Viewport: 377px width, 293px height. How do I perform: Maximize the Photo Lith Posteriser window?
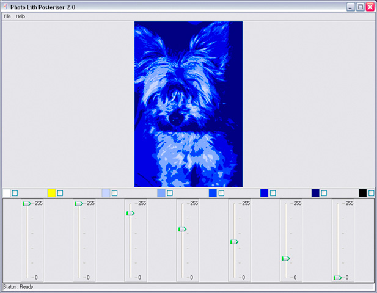[361, 7]
